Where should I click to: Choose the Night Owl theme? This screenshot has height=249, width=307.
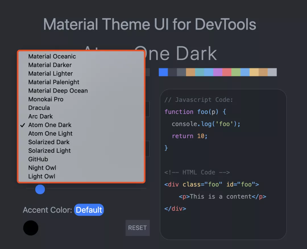point(81,168)
